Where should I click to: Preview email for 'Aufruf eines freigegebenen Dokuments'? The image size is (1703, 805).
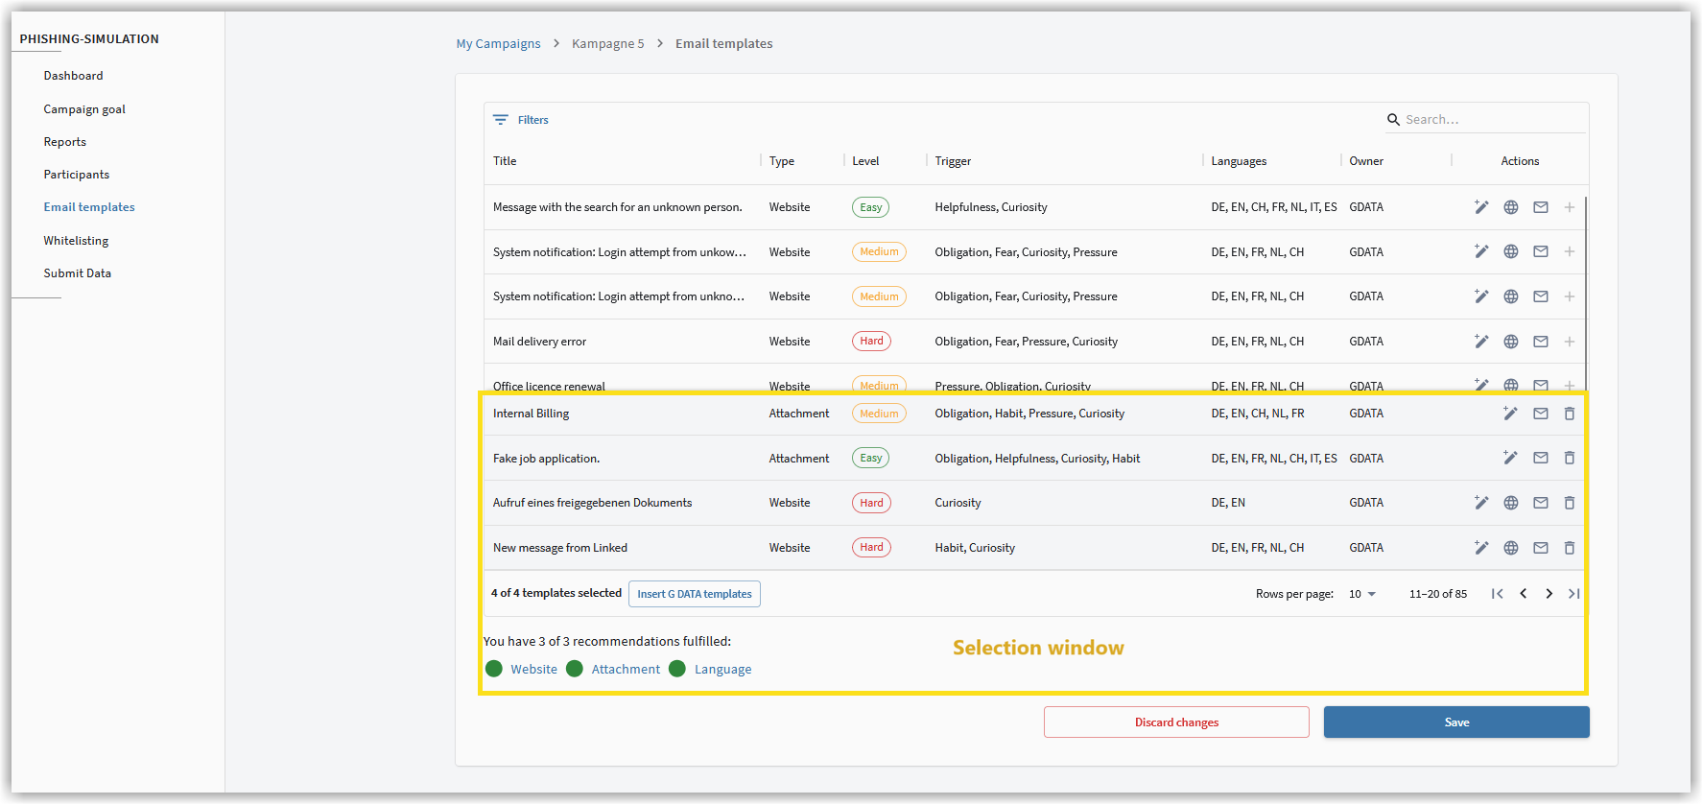click(x=1541, y=503)
